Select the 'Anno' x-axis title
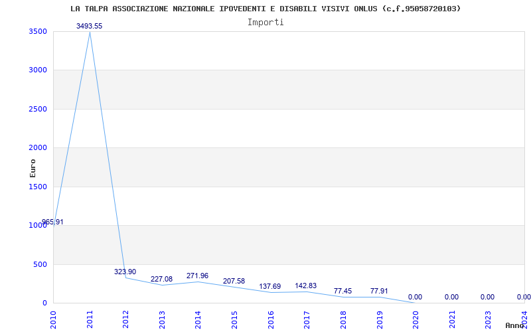 515,325
